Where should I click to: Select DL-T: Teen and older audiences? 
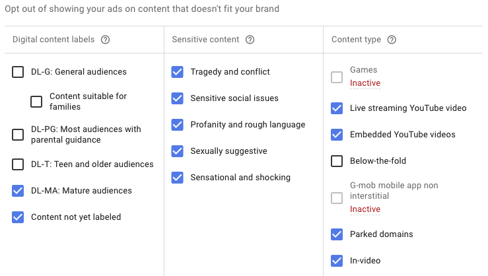[18, 164]
